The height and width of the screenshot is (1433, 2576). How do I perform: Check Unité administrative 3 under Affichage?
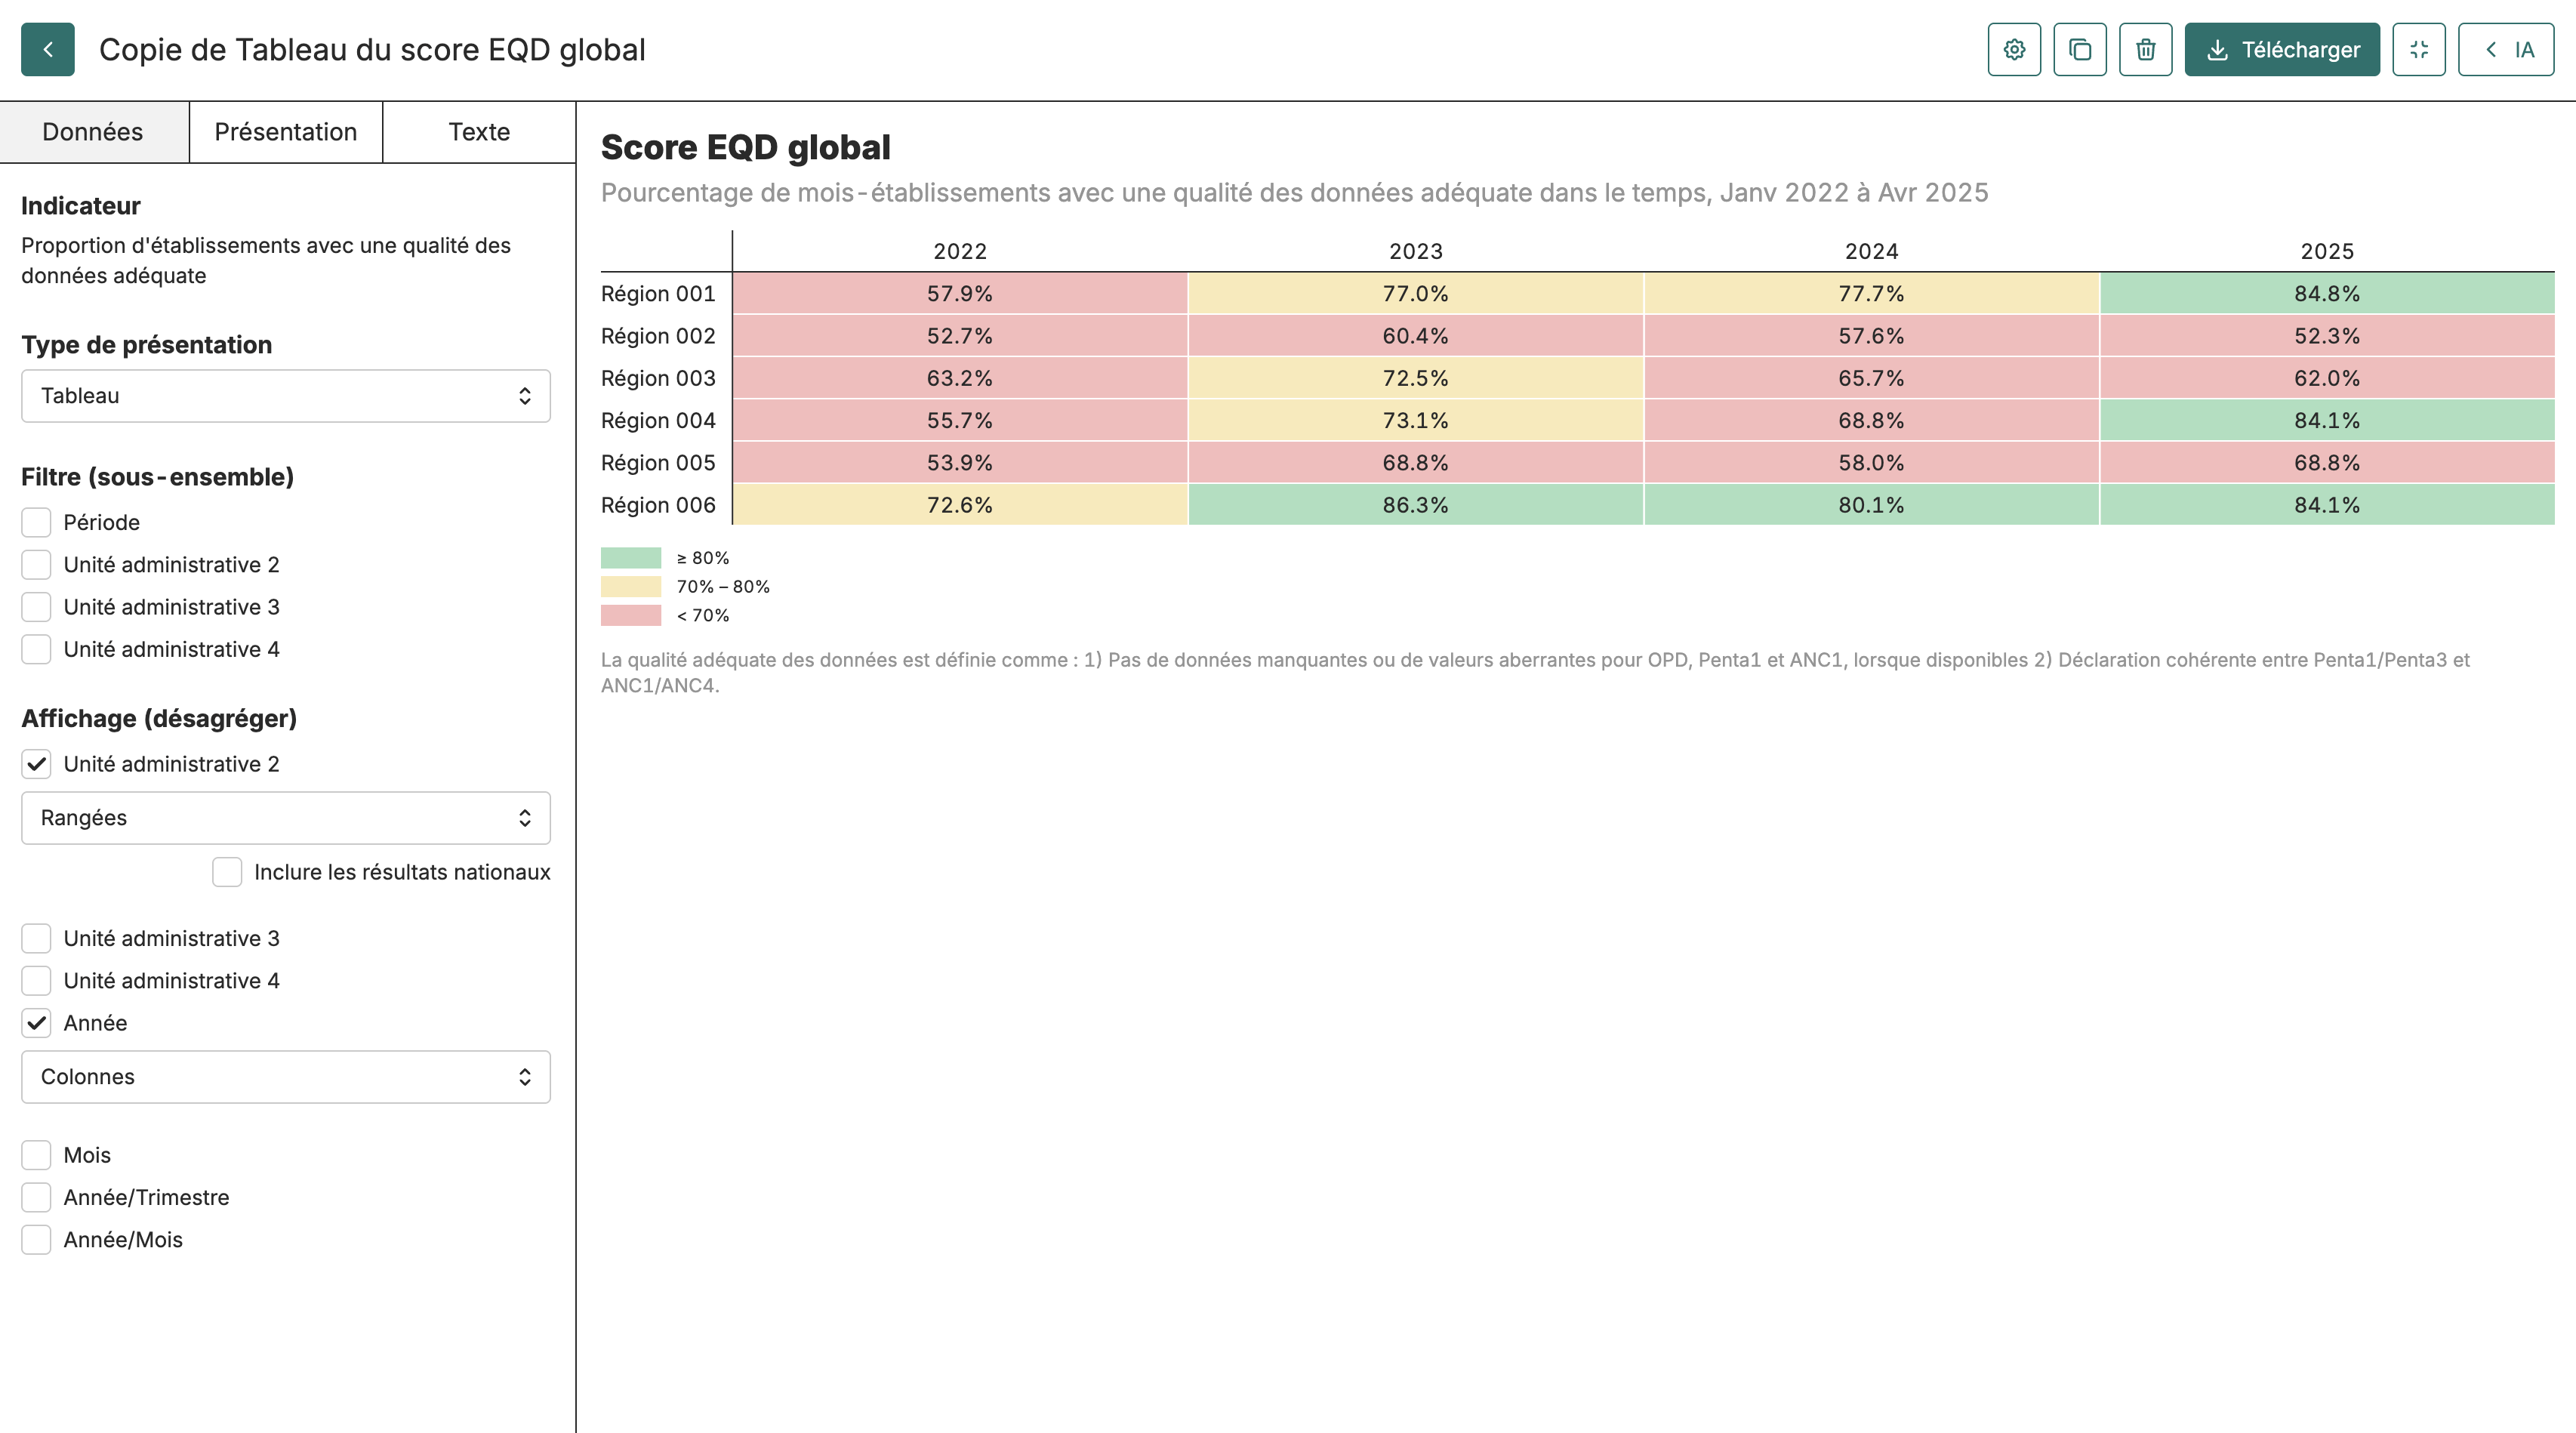pos(37,938)
